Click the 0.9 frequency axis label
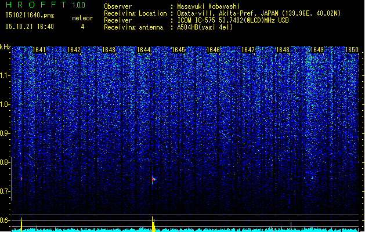This screenshot has height=232, width=365. [5, 133]
